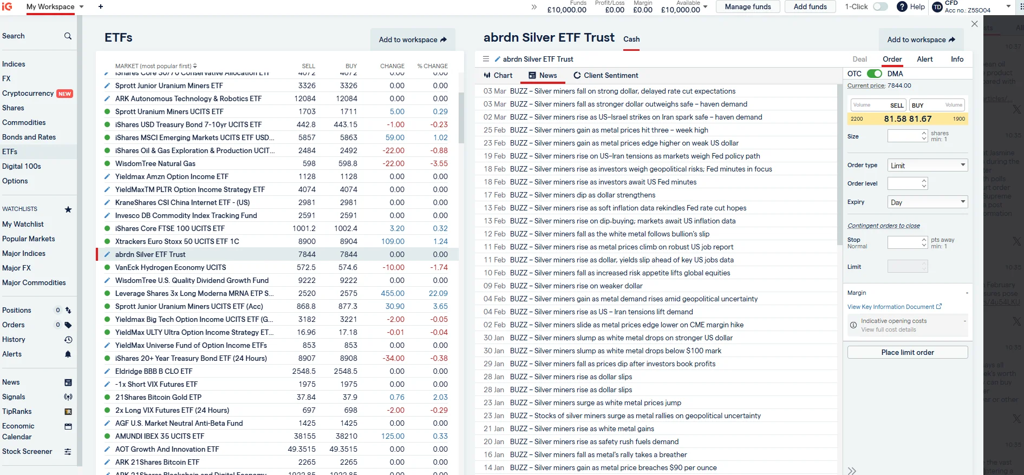Open the My Workspace dropdown arrow
Image resolution: width=1024 pixels, height=475 pixels.
point(82,7)
